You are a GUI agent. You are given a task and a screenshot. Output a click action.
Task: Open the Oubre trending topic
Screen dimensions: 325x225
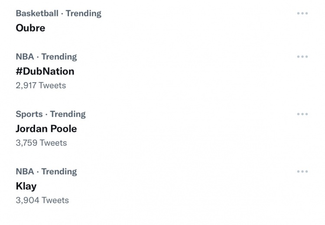pos(30,28)
